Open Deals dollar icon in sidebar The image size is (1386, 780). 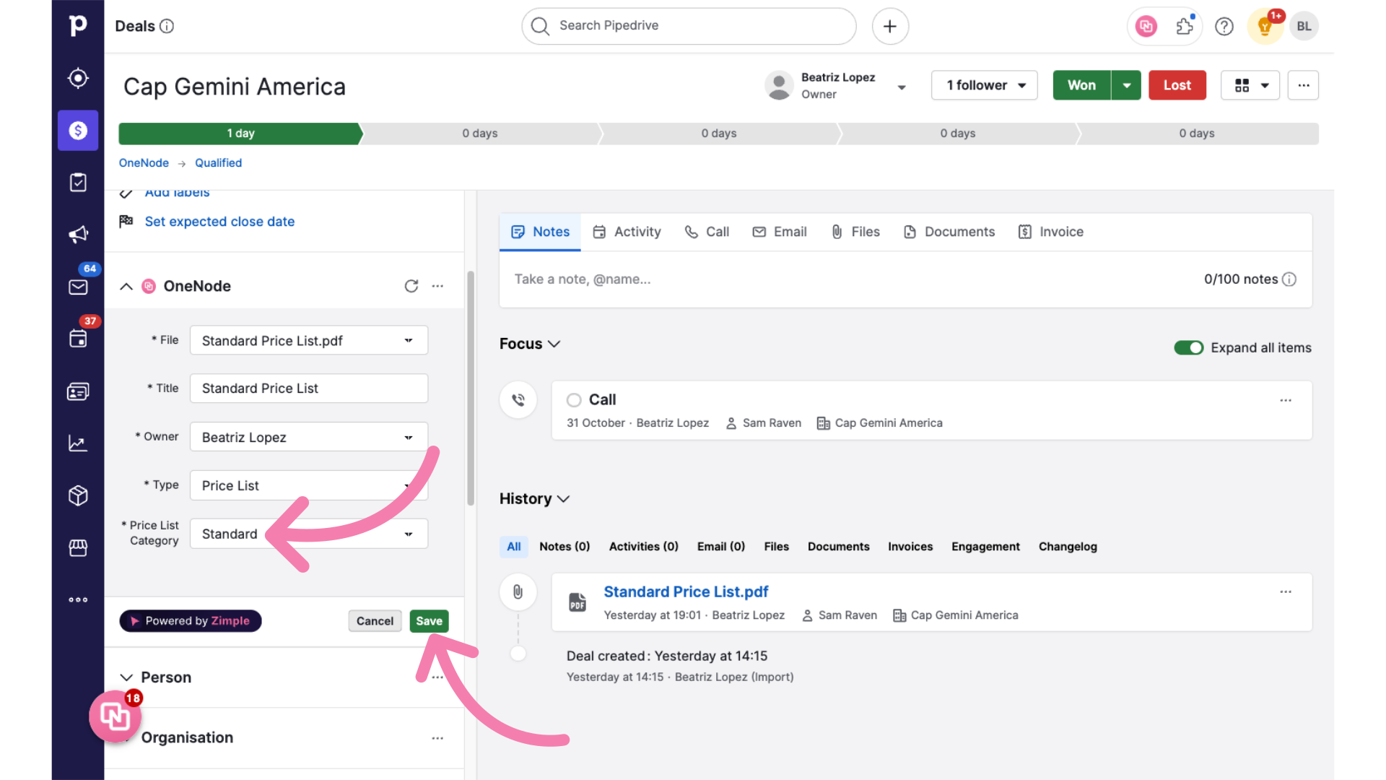point(78,130)
